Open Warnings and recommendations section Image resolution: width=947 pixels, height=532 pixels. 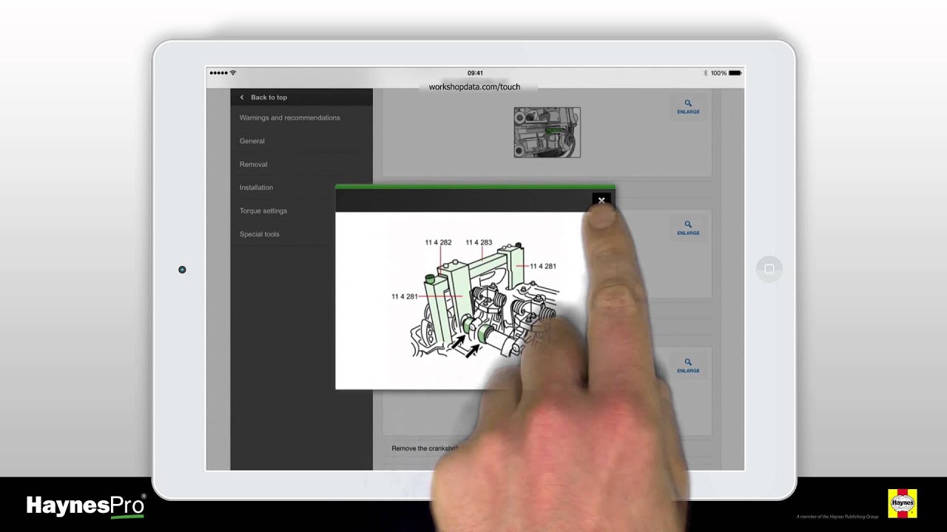(301, 117)
